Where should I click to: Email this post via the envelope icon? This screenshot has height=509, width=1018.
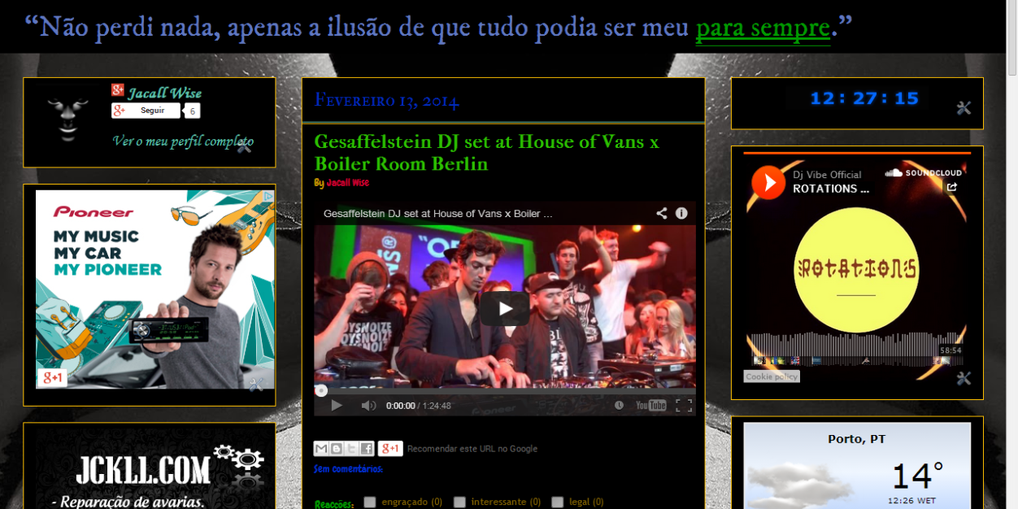coord(321,449)
